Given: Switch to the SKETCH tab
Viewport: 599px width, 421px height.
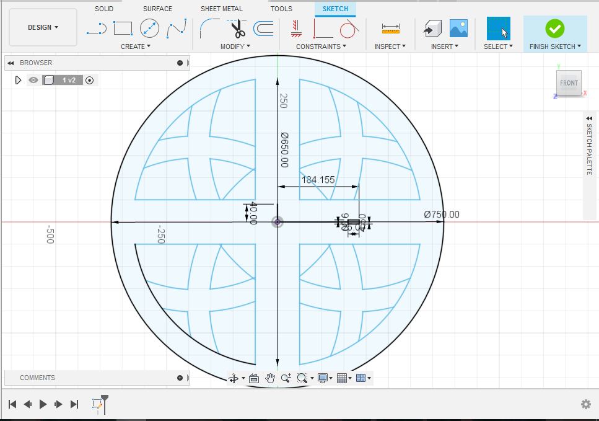Looking at the screenshot, I should (x=335, y=9).
